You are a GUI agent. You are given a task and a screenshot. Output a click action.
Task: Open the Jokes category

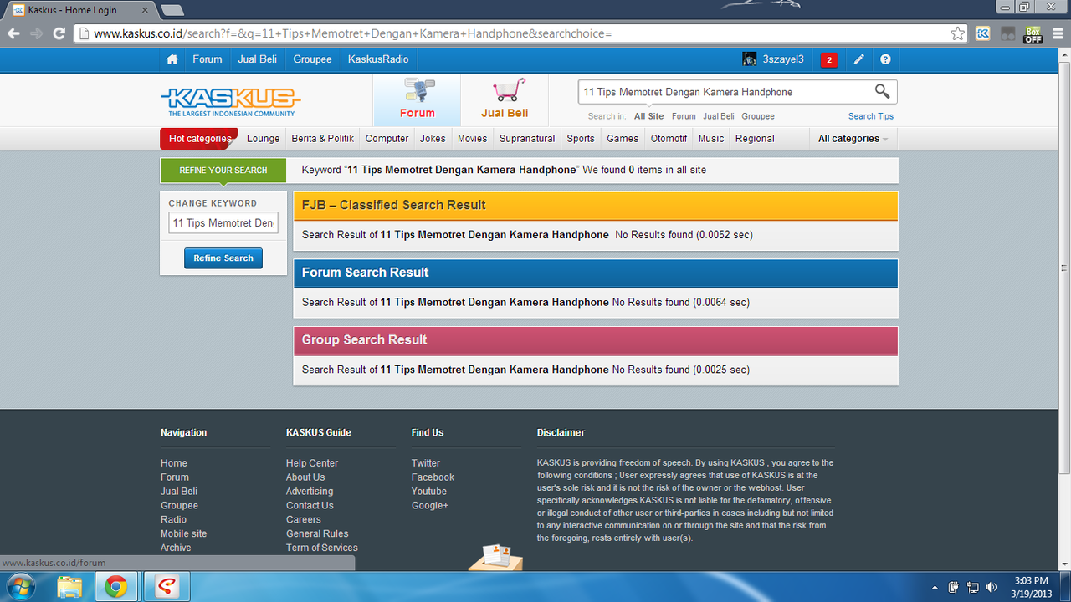[x=433, y=139]
